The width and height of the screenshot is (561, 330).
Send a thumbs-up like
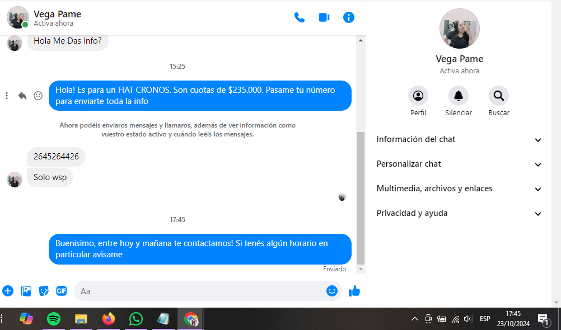click(x=354, y=291)
